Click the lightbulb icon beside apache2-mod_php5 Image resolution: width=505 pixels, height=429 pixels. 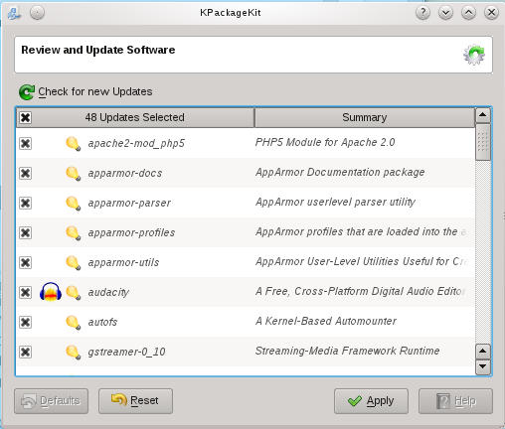(74, 144)
